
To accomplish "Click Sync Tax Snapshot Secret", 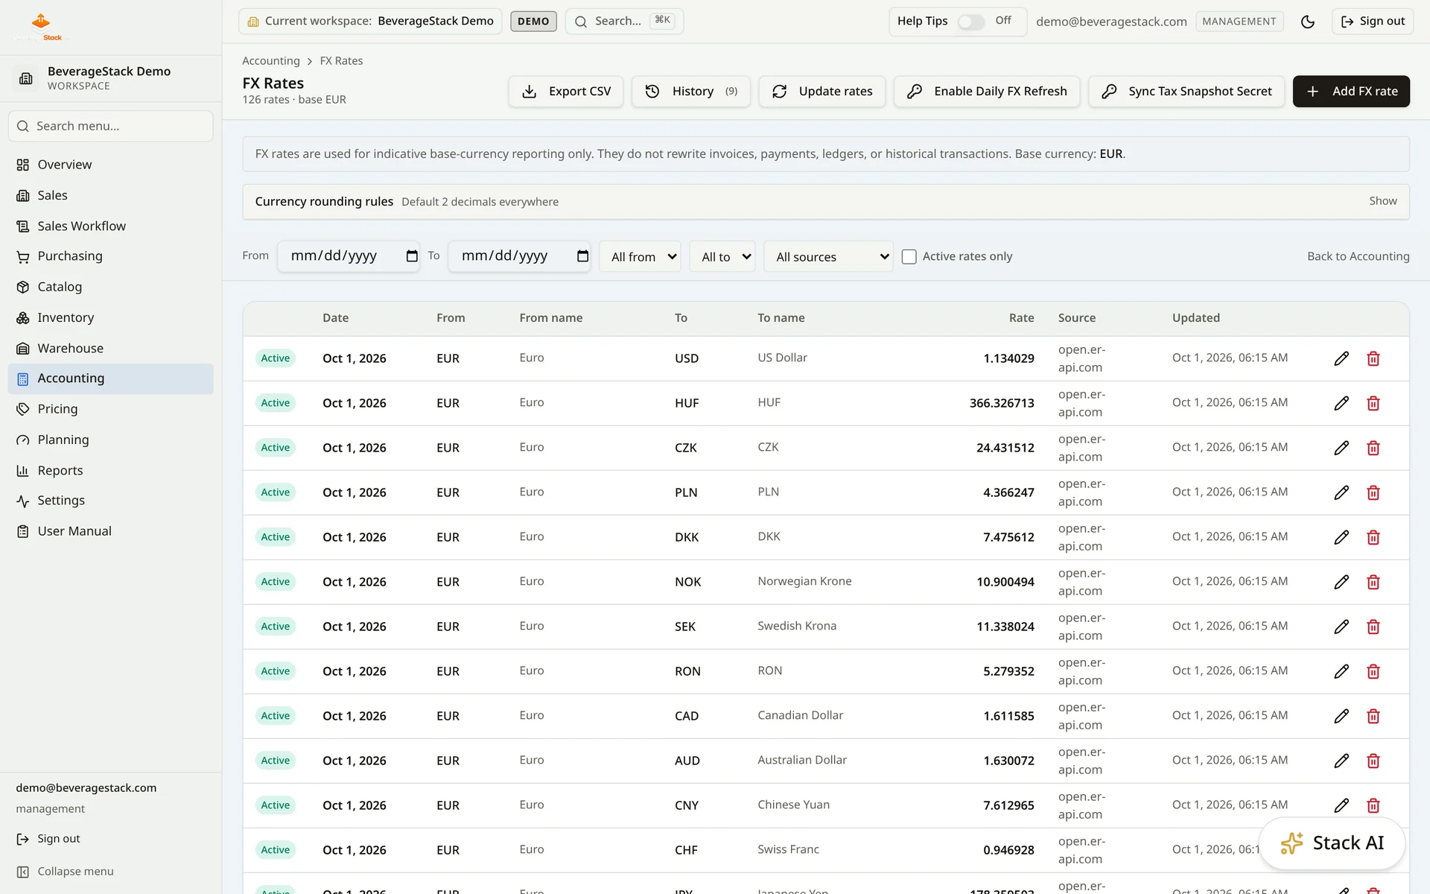I will [x=1186, y=91].
